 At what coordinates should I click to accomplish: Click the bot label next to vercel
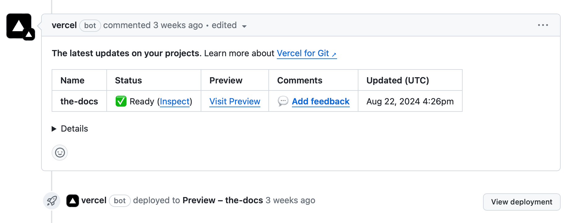pos(90,26)
